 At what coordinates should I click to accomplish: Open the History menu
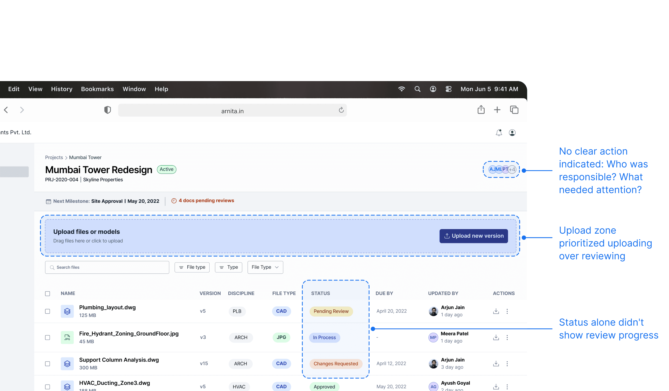point(62,89)
